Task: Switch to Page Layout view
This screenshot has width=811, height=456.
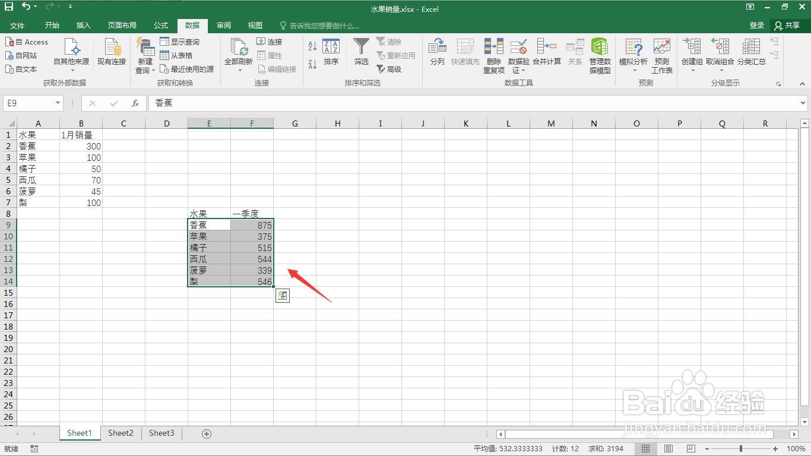Action: point(669,449)
